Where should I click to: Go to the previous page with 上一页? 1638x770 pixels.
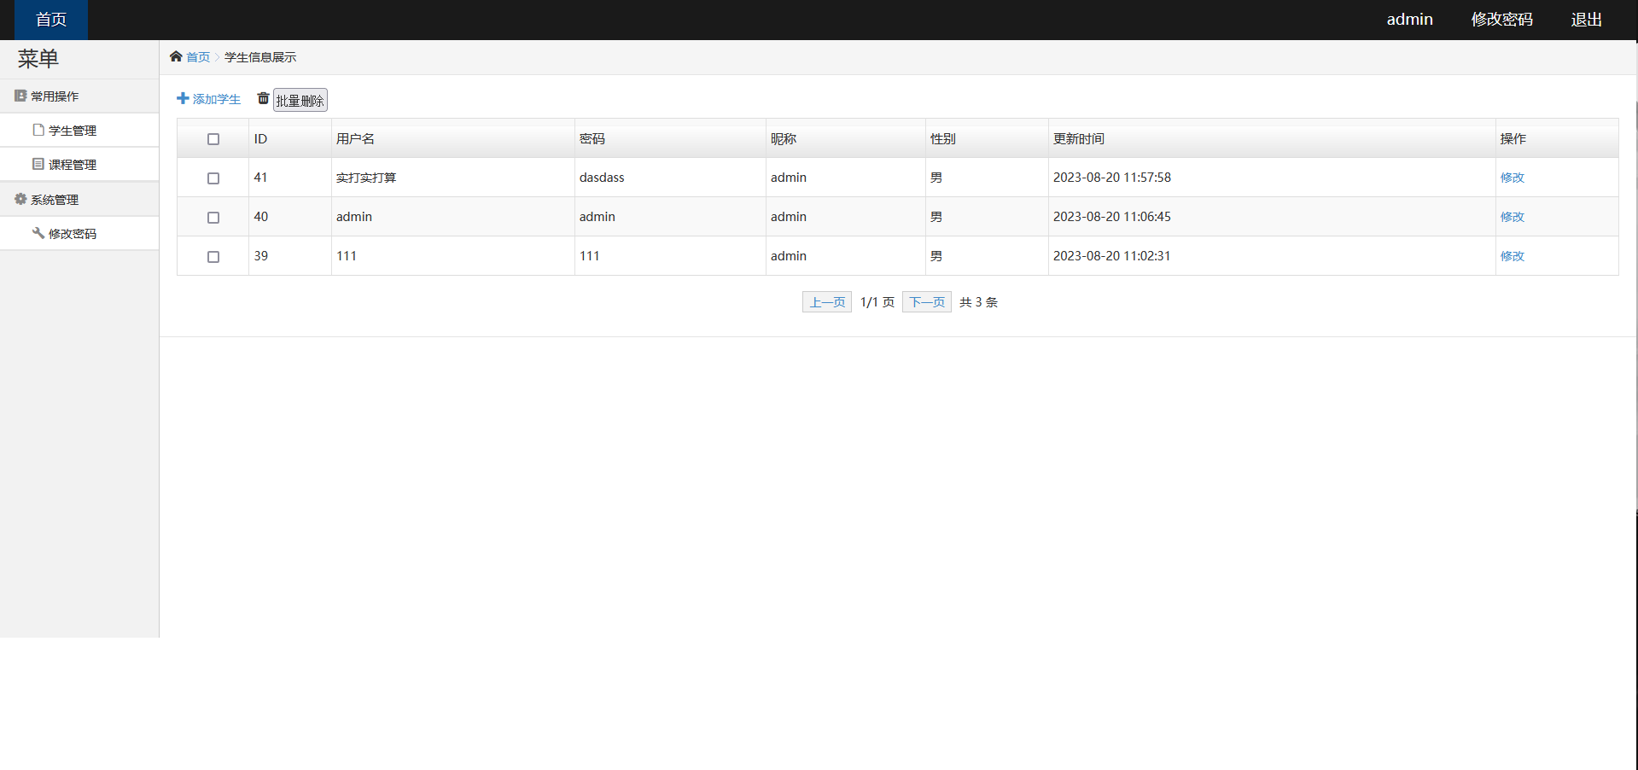click(x=827, y=302)
